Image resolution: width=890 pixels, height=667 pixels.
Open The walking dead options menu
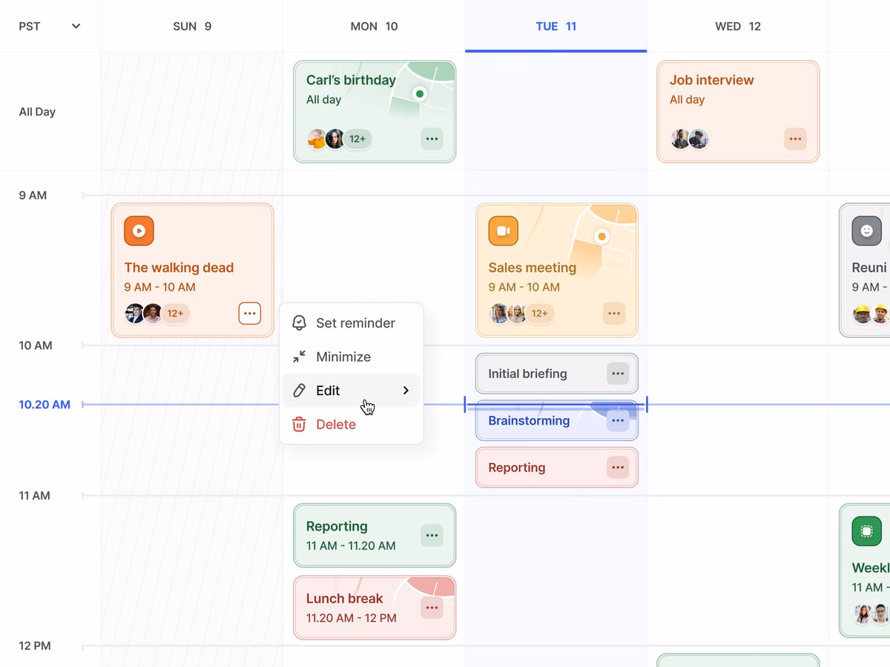tap(250, 313)
